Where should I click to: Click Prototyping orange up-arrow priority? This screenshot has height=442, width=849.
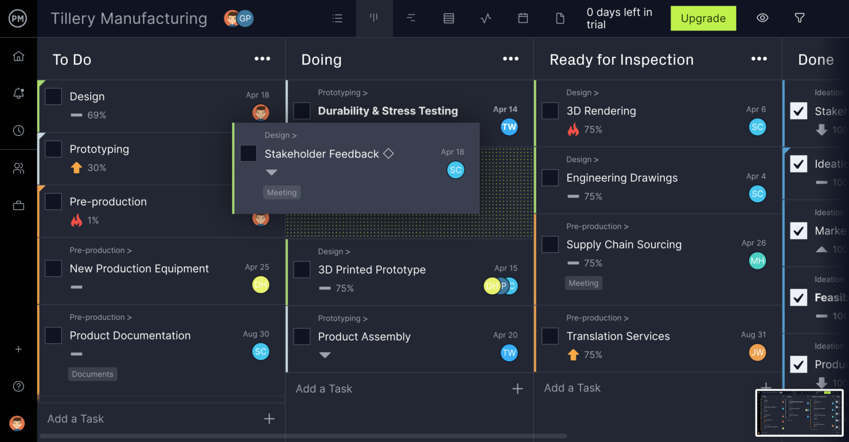tap(76, 167)
